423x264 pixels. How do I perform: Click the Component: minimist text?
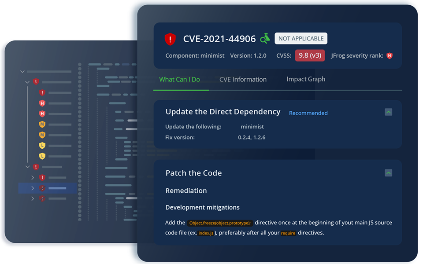pyautogui.click(x=195, y=56)
